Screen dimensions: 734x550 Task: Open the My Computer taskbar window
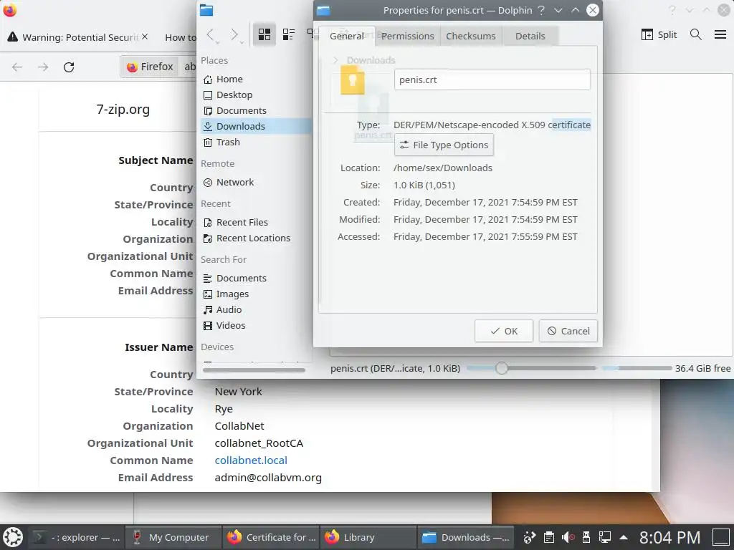pyautogui.click(x=173, y=537)
